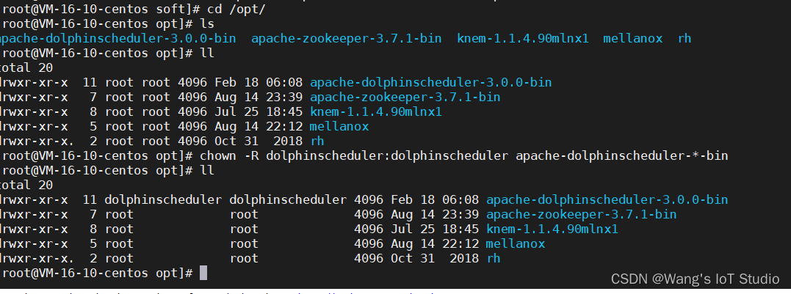The image size is (791, 294).
Task: Click the dolphinscheduler owner name in the final listing
Action: point(162,199)
